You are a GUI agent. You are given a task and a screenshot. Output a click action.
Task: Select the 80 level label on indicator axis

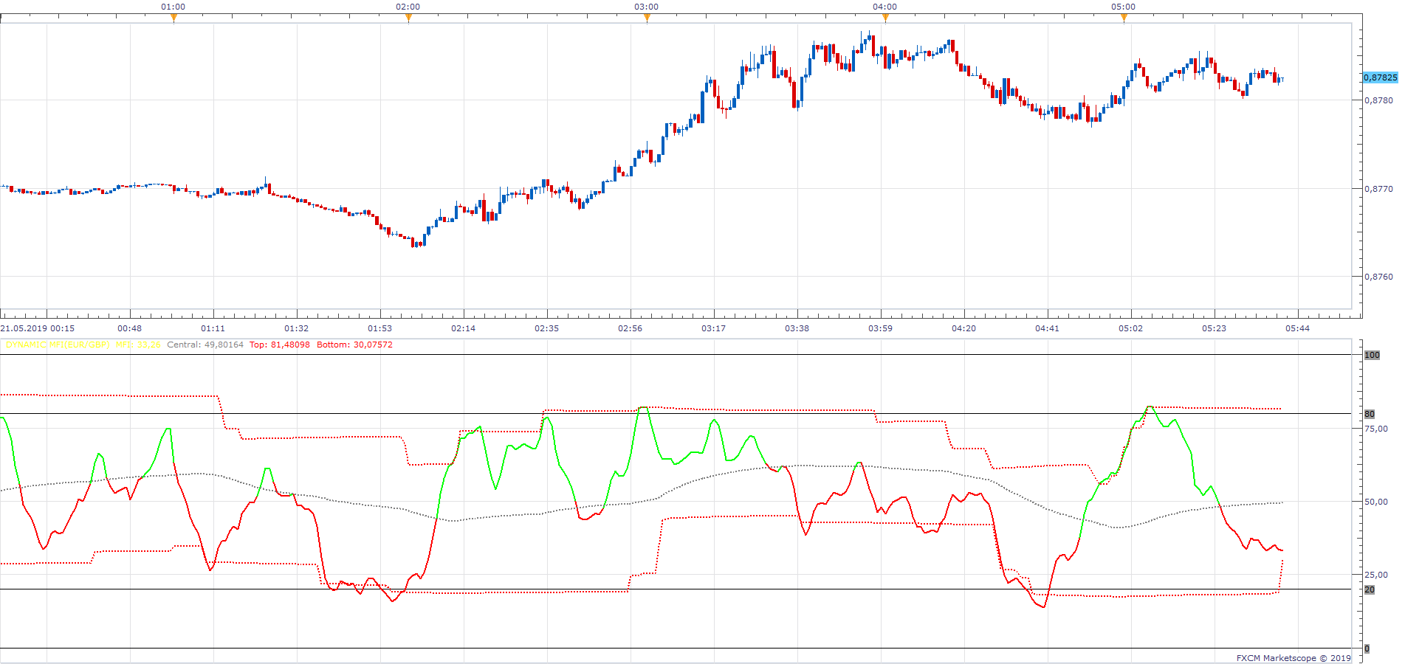pos(1370,414)
